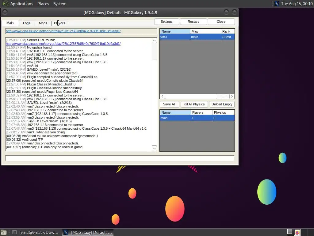
Task: Click players list scroll right arrow
Action: [232, 96]
